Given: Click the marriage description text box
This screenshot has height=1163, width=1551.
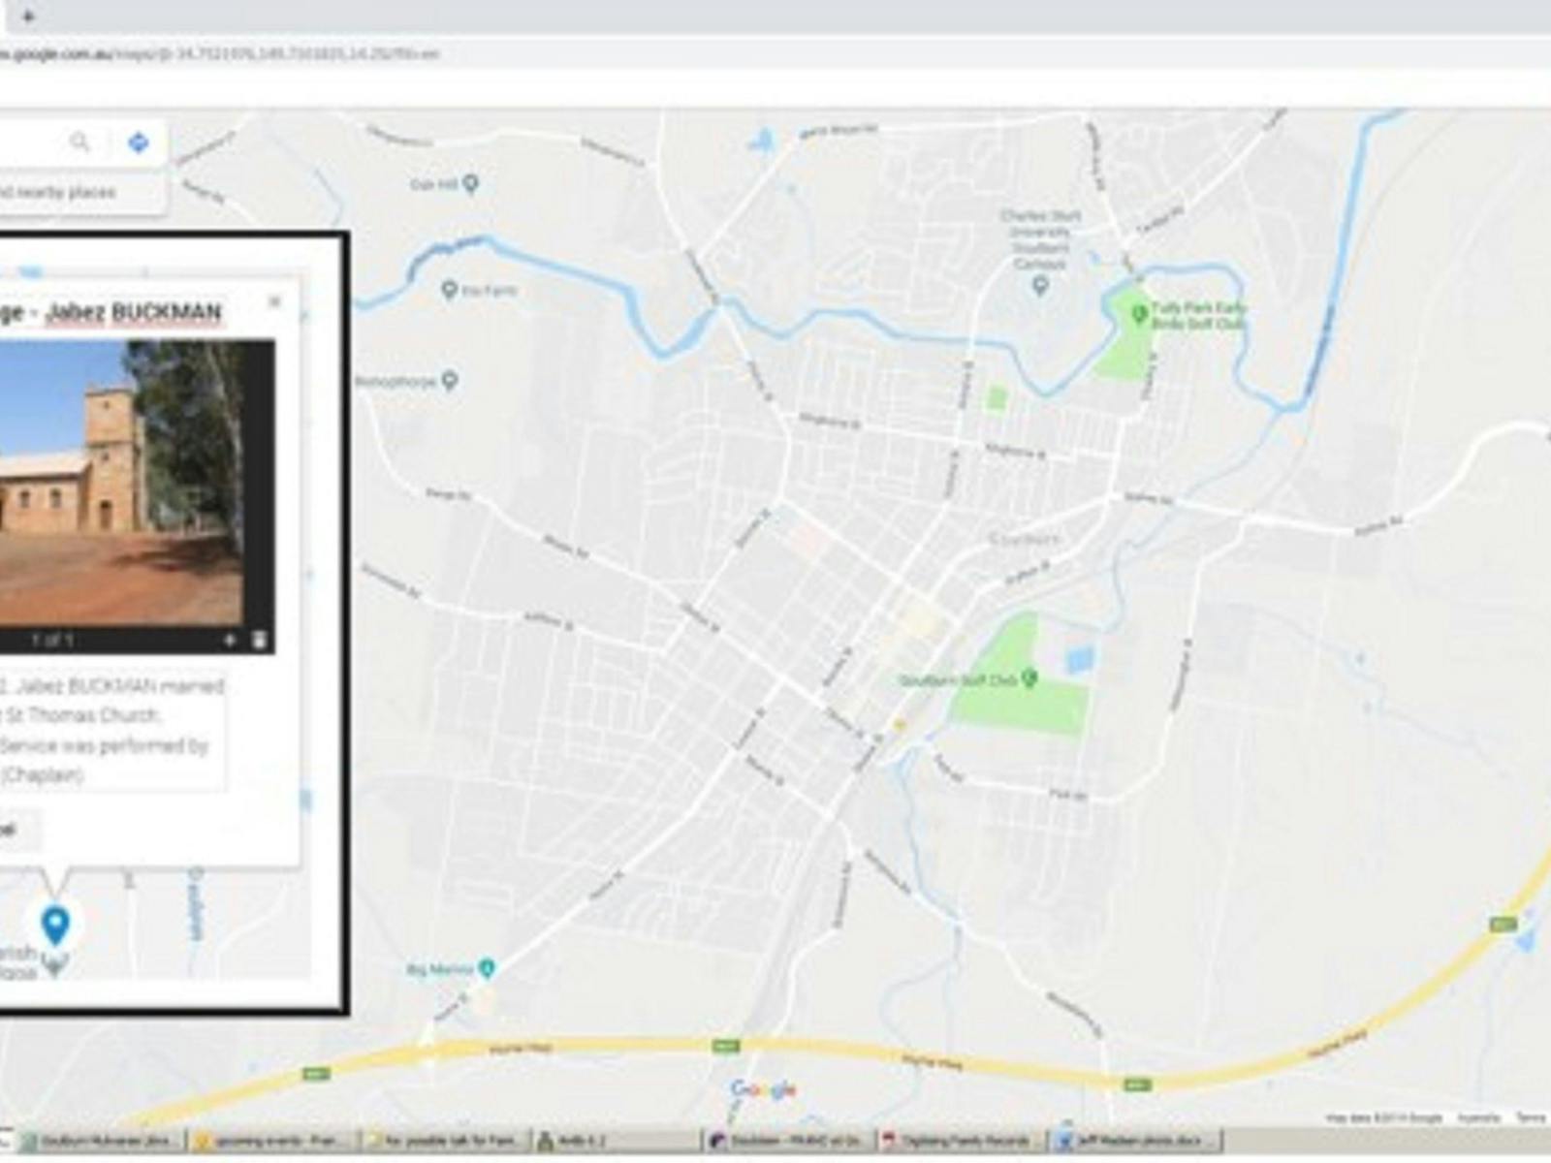Looking at the screenshot, I should coord(112,730).
